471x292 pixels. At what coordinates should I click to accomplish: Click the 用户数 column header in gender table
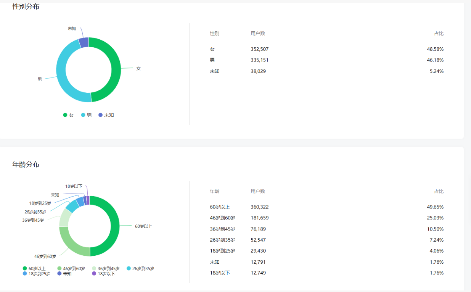tap(258, 34)
